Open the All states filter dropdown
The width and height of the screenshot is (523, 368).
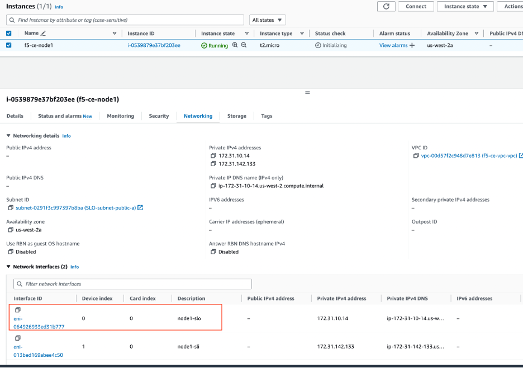267,19
